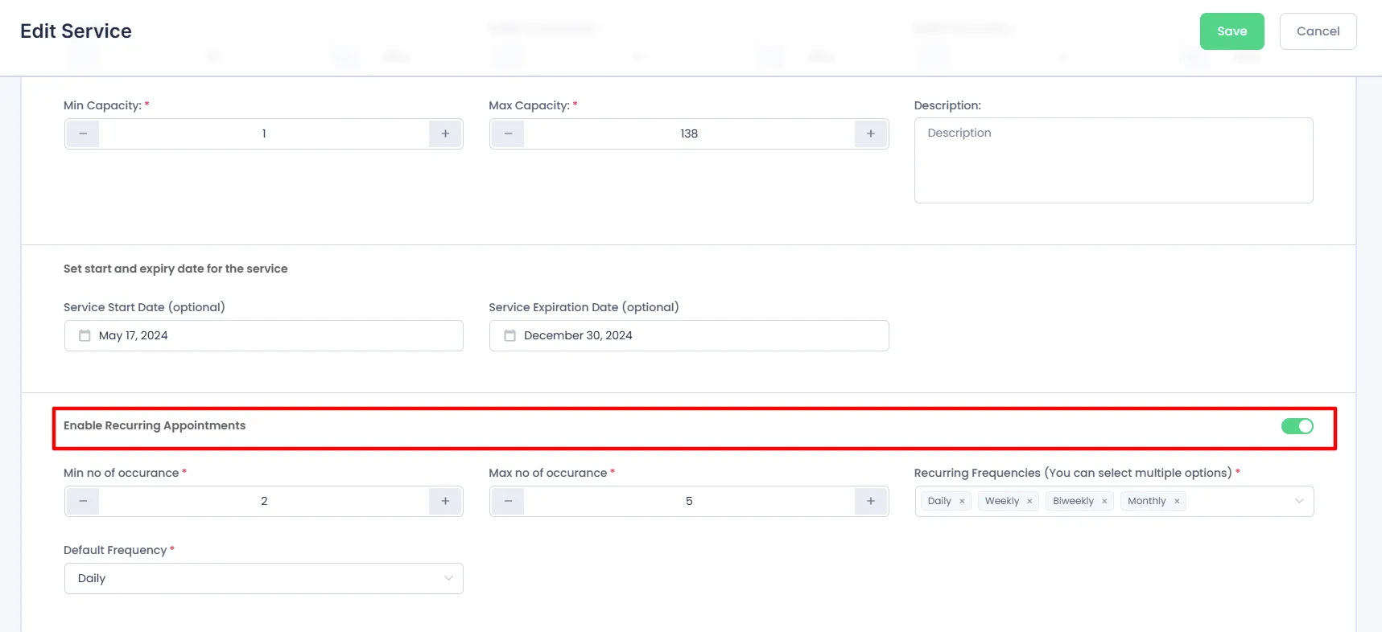Increase Min no of occurance

coord(445,501)
